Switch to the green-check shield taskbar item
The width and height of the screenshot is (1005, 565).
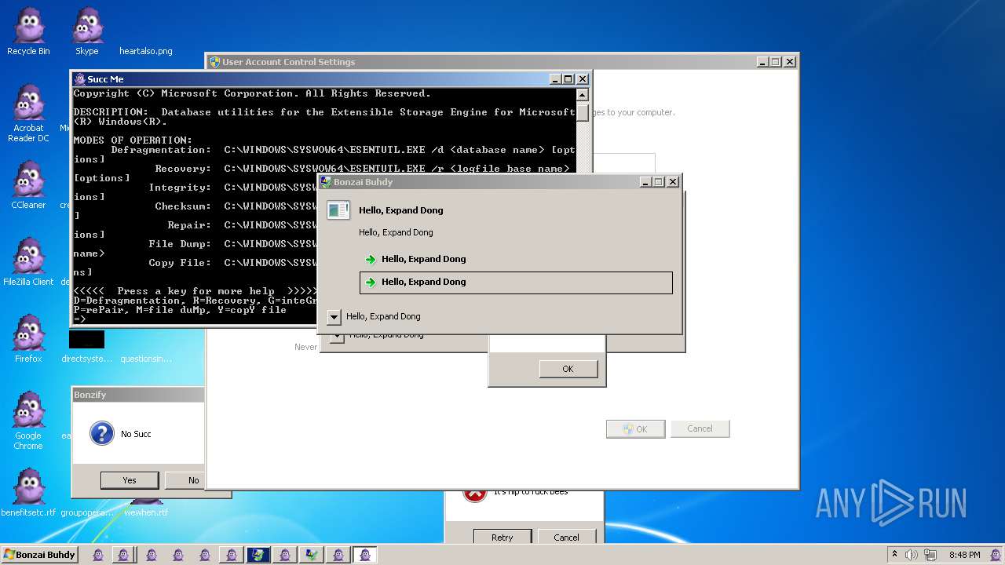coord(311,555)
